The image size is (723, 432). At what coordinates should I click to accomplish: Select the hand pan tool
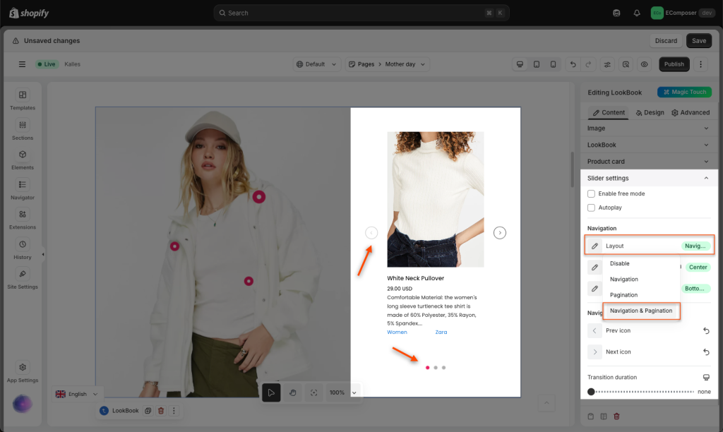point(292,392)
